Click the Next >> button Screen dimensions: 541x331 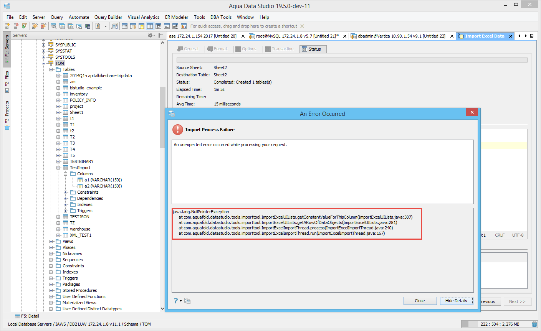click(x=517, y=301)
